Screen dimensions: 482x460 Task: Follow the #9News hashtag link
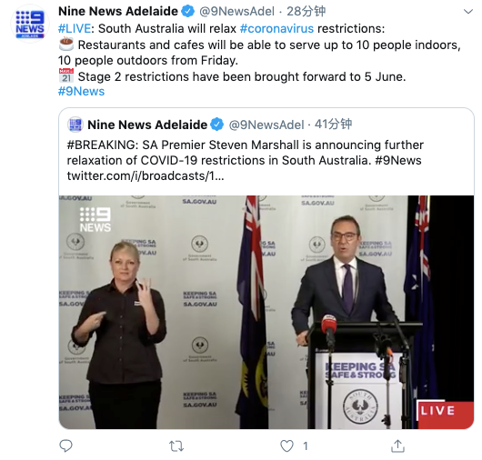click(81, 91)
